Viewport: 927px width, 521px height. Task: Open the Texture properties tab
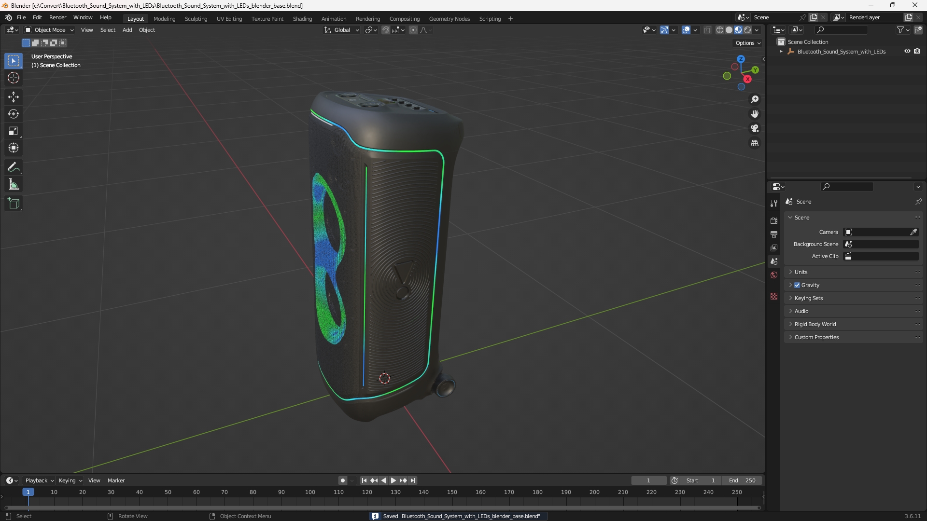pos(774,296)
